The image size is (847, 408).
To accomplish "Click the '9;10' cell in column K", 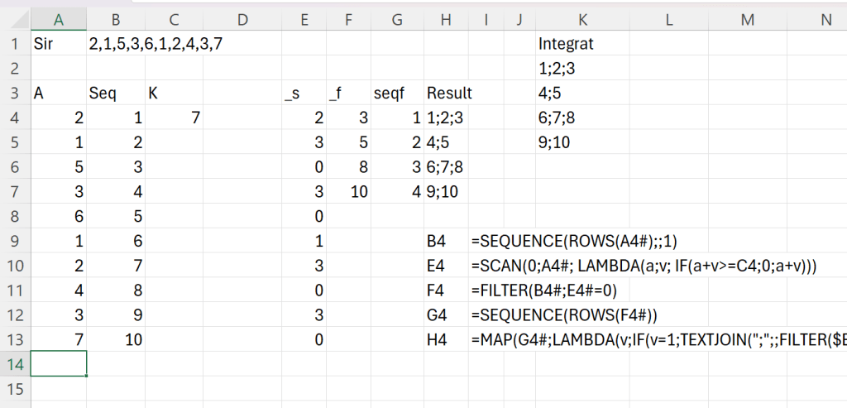I will tap(555, 142).
